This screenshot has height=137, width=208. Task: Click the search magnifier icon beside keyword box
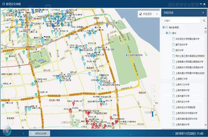point(204,21)
